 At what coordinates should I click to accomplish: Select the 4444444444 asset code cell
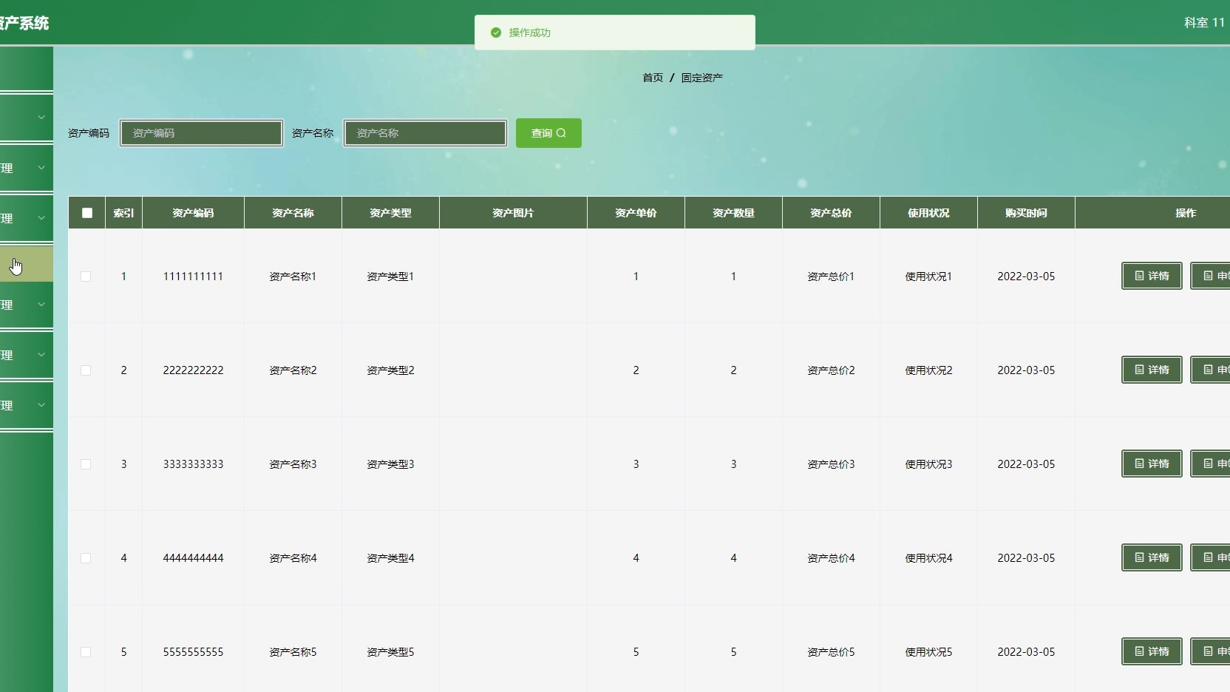click(x=193, y=558)
